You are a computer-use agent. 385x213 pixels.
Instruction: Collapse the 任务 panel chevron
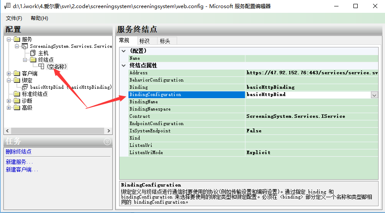point(107,142)
